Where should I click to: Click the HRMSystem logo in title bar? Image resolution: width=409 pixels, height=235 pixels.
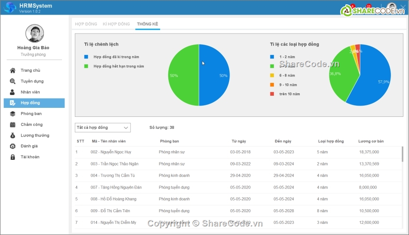click(9, 8)
